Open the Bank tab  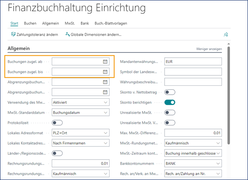coord(85,23)
